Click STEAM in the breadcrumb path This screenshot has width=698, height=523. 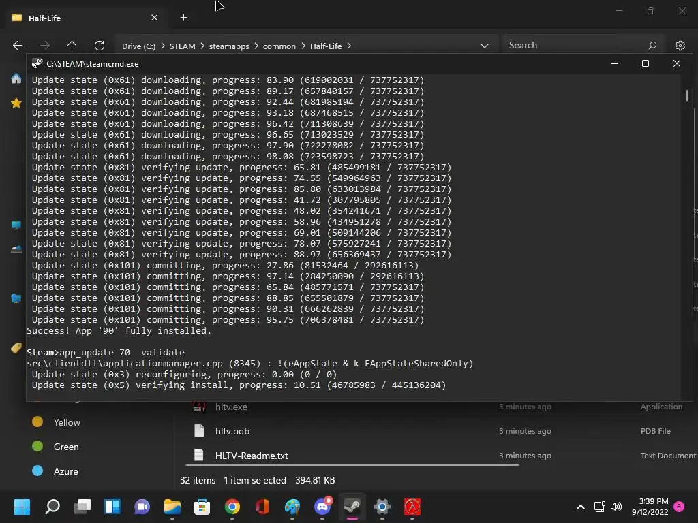click(182, 46)
